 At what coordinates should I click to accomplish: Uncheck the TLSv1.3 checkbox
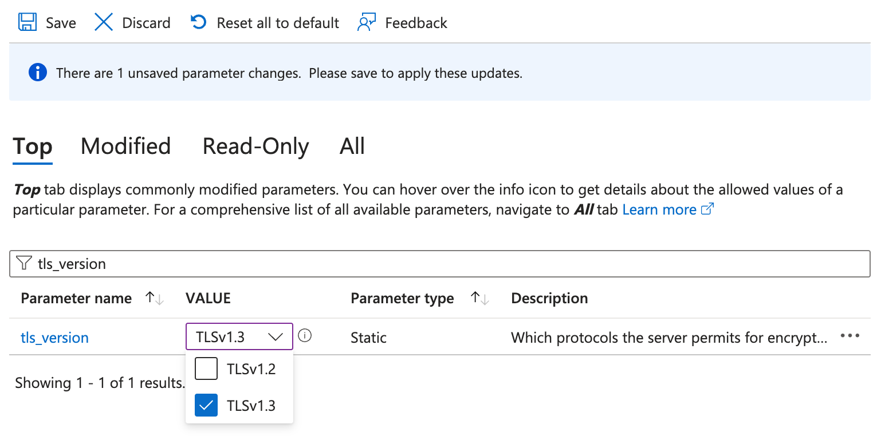pos(206,406)
